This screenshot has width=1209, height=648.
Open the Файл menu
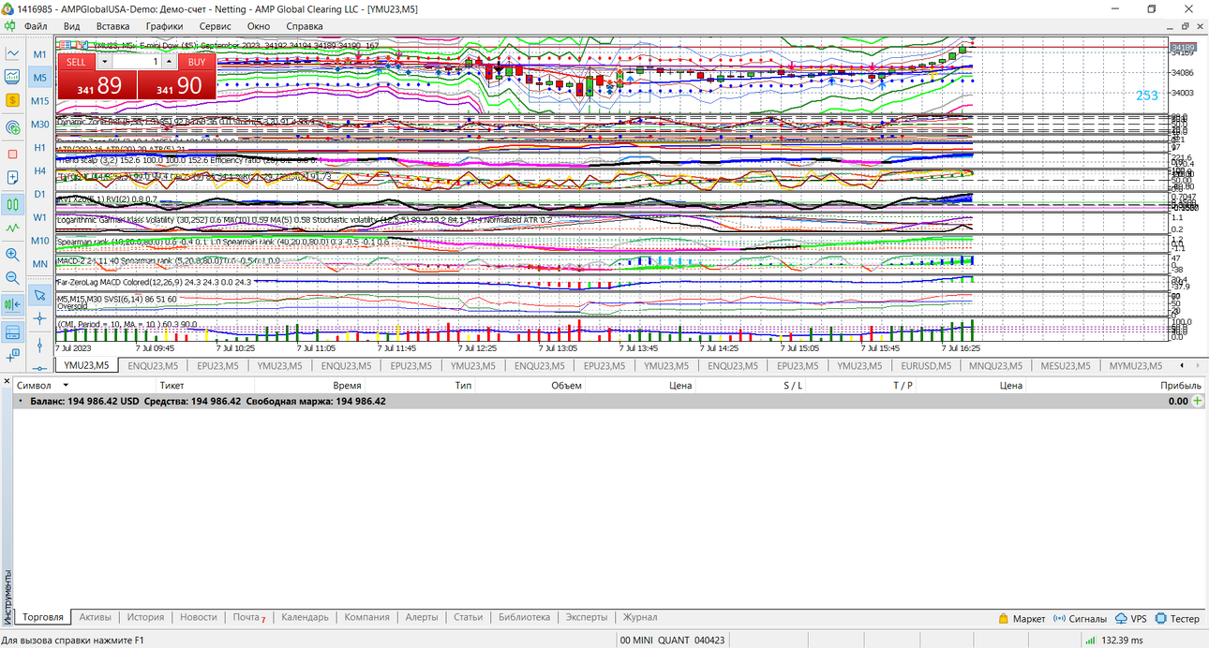point(36,26)
